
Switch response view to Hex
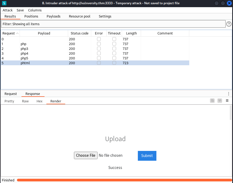[39, 101]
